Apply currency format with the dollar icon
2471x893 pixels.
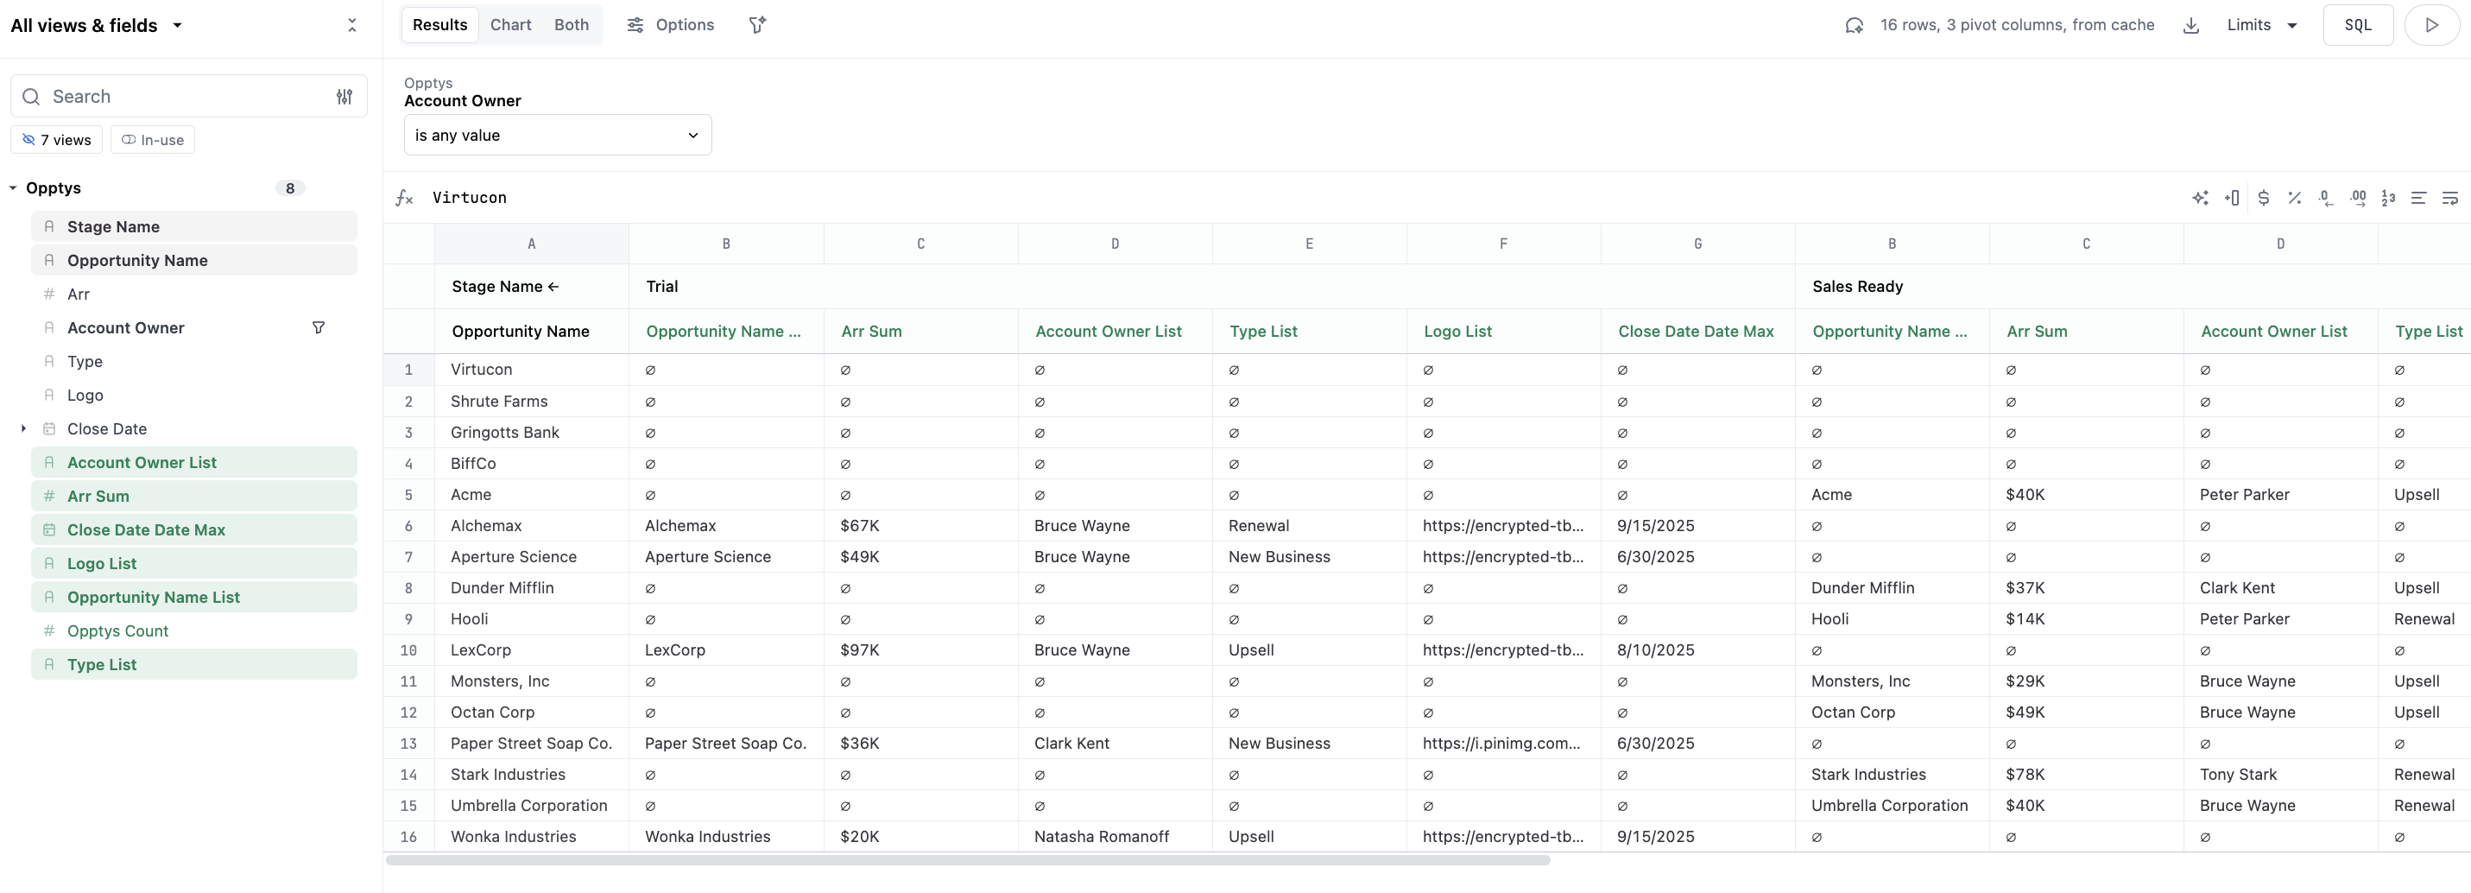(x=2263, y=198)
